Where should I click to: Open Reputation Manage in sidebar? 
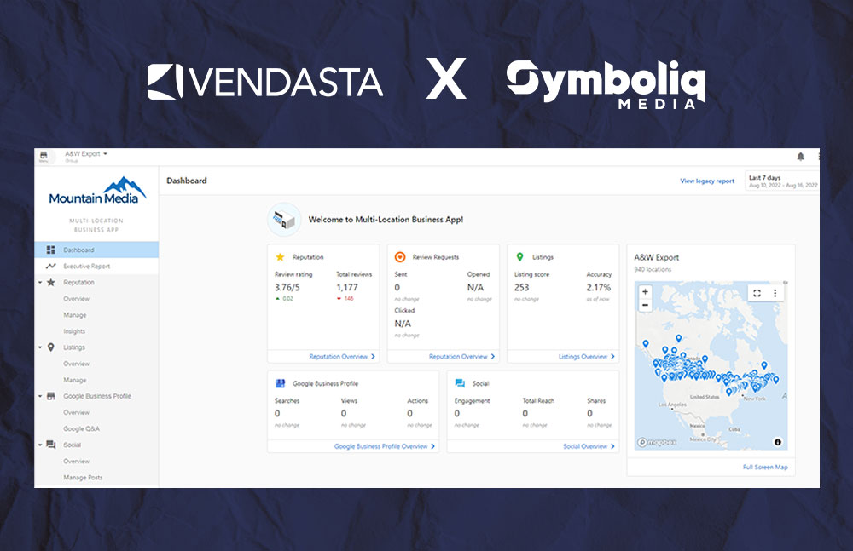pos(74,315)
